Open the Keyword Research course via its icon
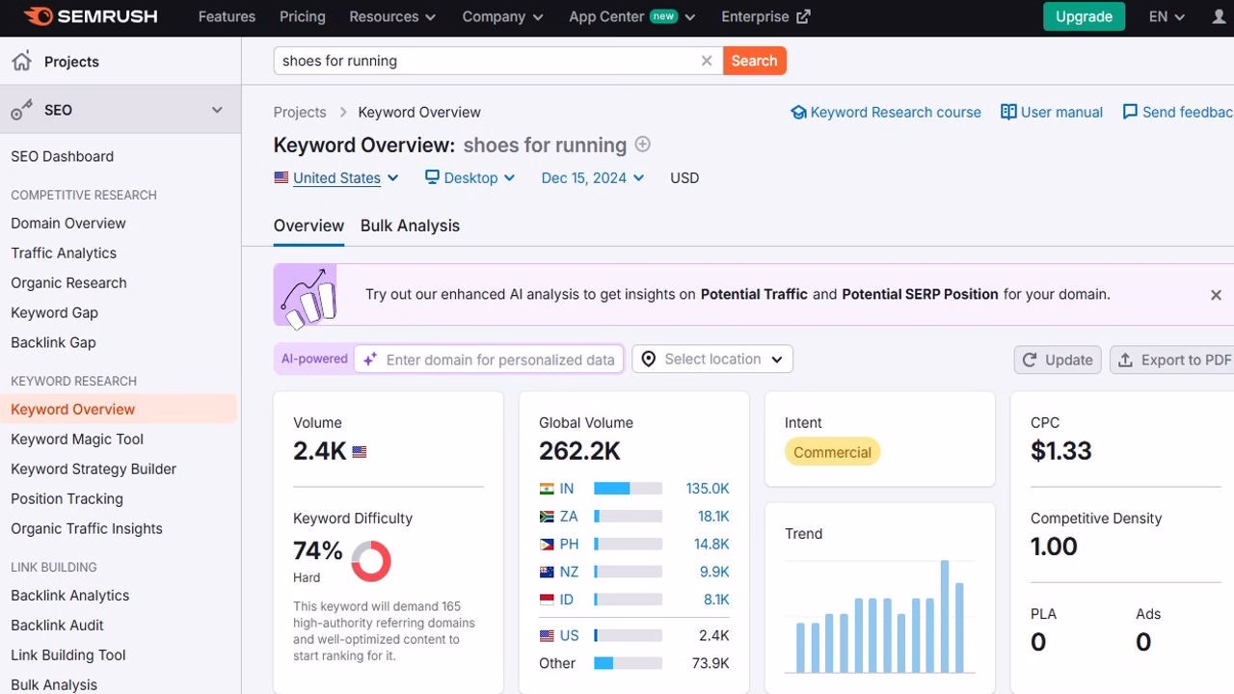Viewport: 1234px width, 694px height. [798, 112]
